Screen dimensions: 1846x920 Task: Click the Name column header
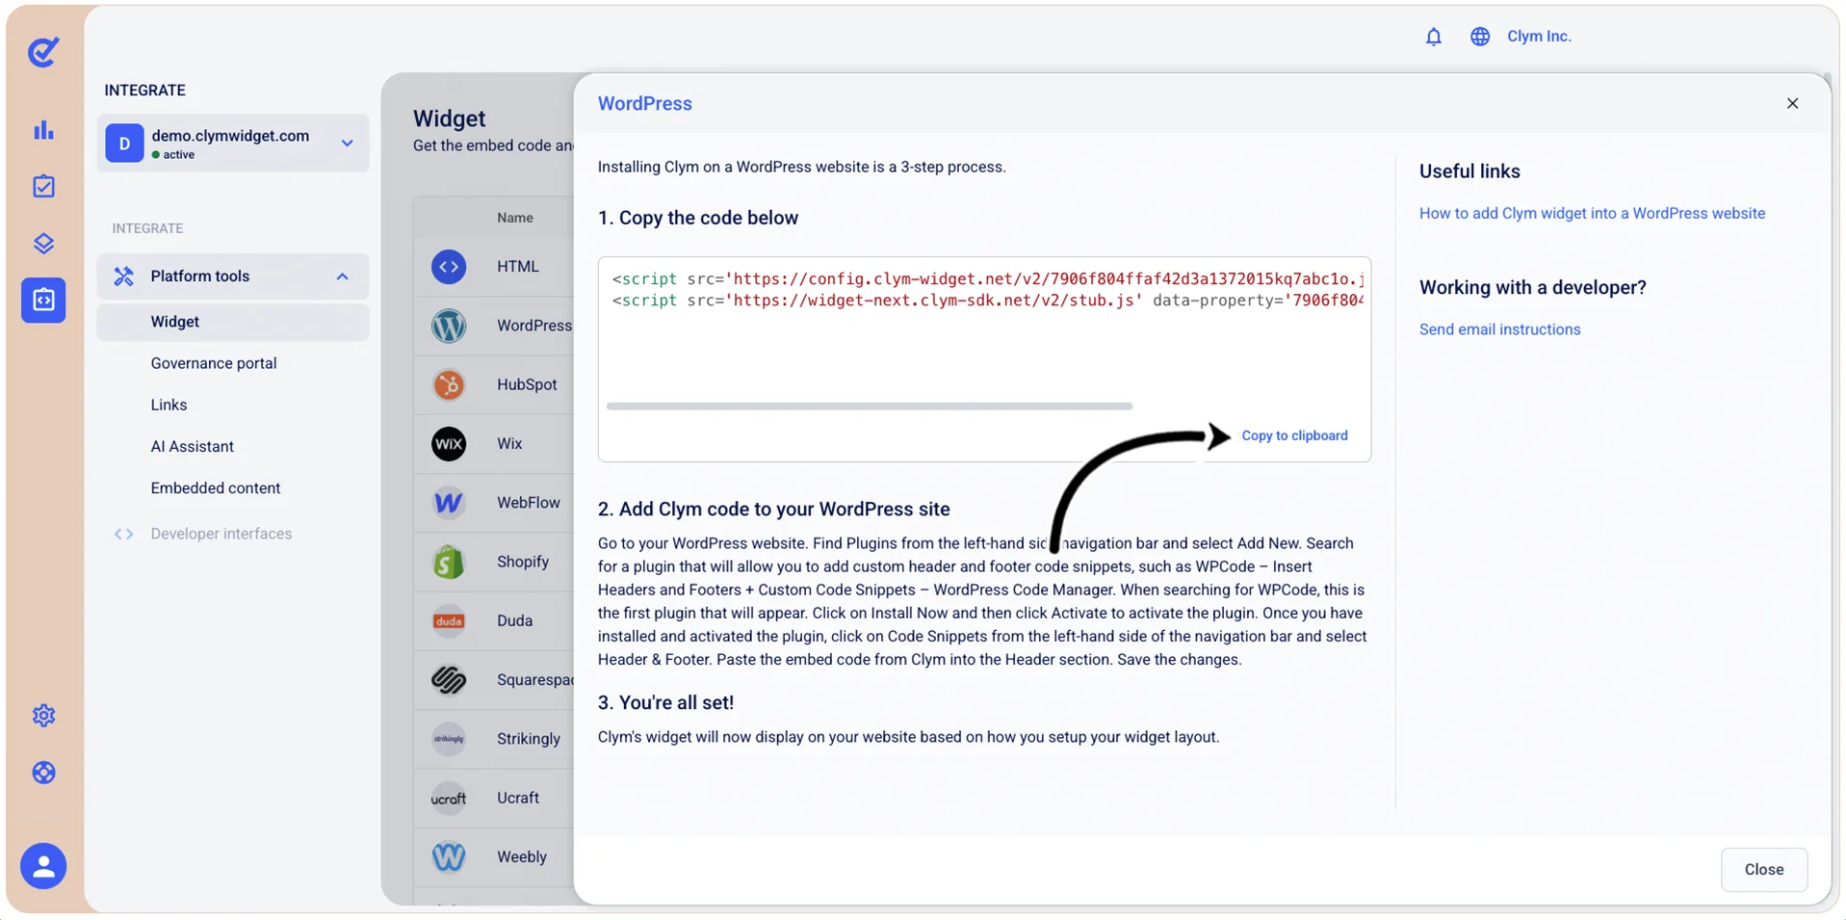click(514, 218)
